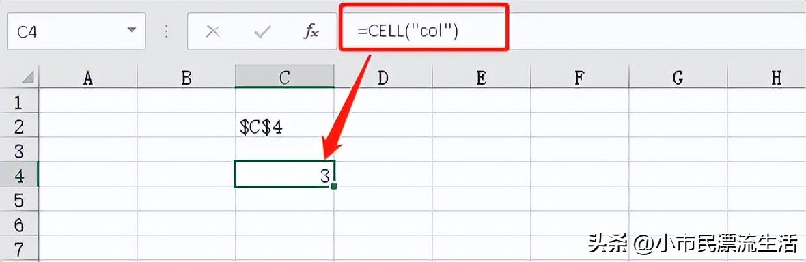The width and height of the screenshot is (806, 262).
Task: Select column A header
Action: pyautogui.click(x=88, y=78)
